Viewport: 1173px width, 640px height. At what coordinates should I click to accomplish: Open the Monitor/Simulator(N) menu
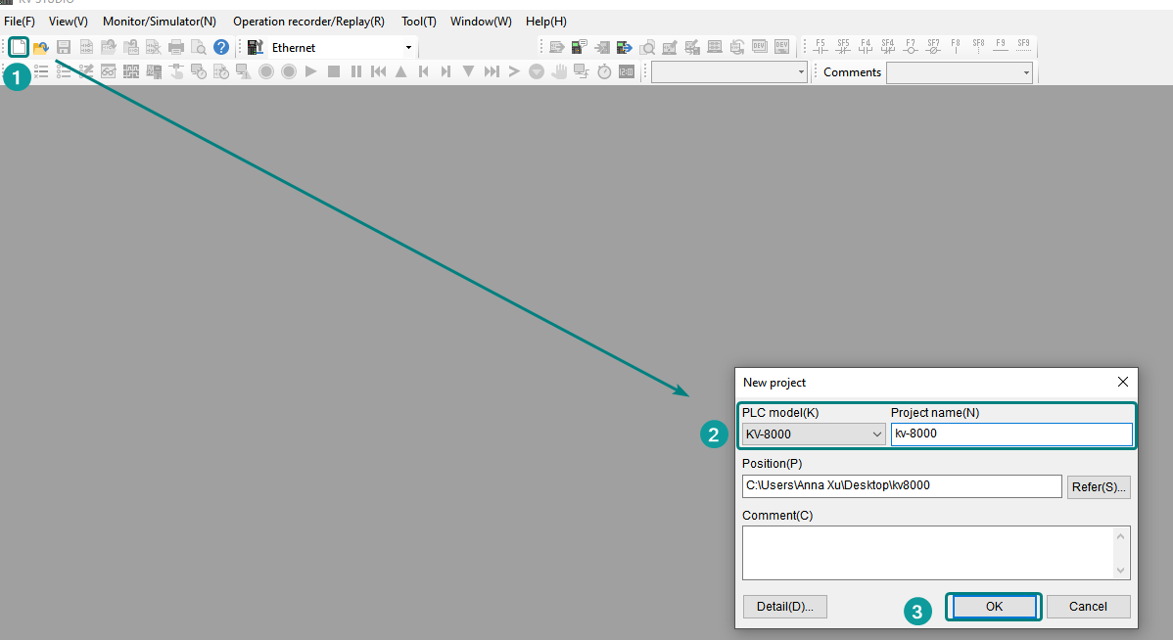pos(160,21)
